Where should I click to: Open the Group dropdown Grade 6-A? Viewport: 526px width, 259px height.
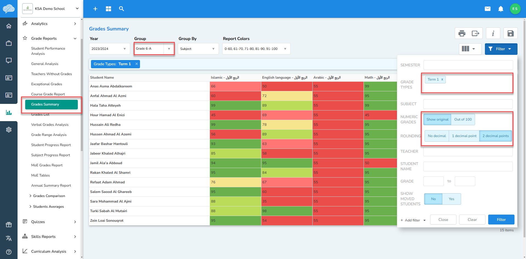click(154, 49)
